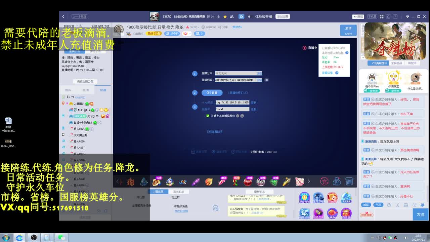Viewport: 430px width, 242px height.
Task: Open the dropdown triangle menu in title bar
Action: click(x=408, y=16)
